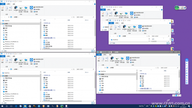Switch to details view in lower-right window
Image resolution: width=192 pixels, height=108 pixels.
pyautogui.click(x=177, y=93)
